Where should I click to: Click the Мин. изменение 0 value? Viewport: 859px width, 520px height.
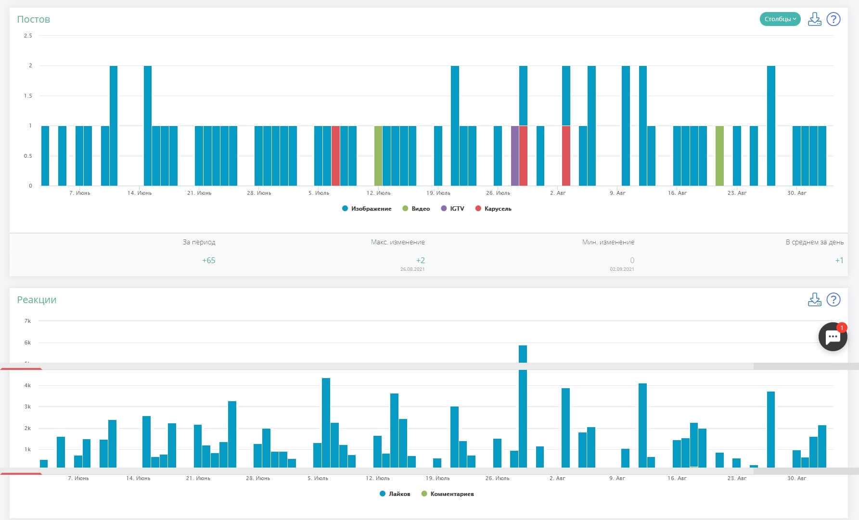pos(632,261)
